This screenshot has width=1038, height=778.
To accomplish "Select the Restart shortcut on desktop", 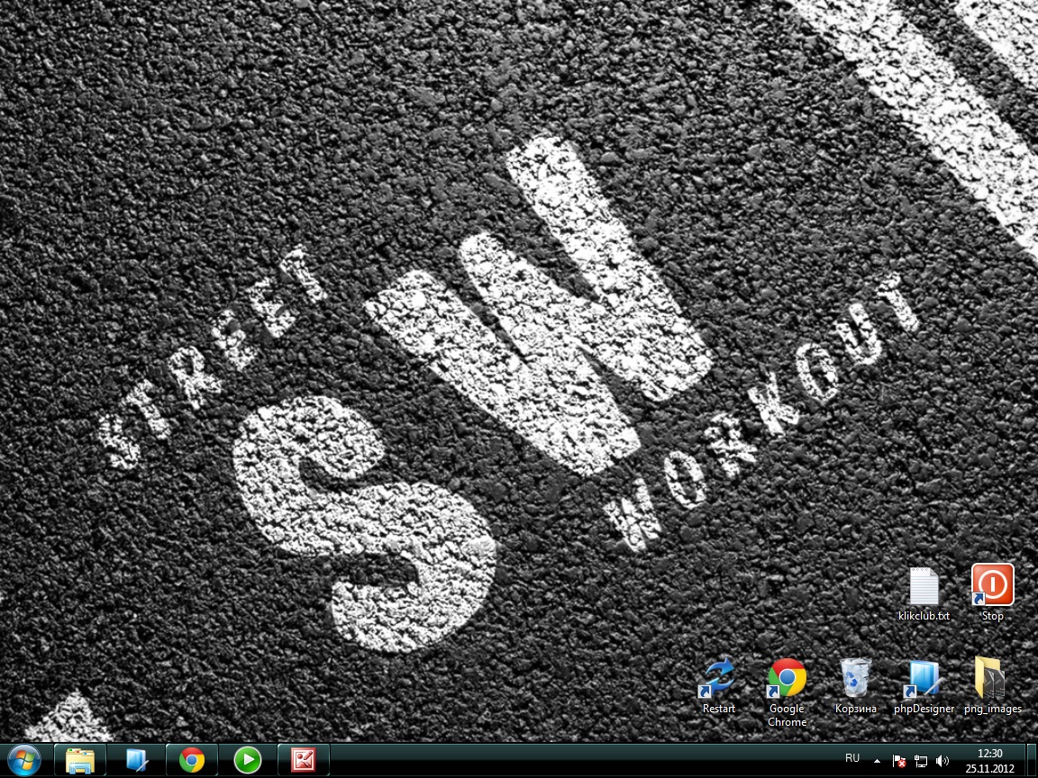I will 719,680.
